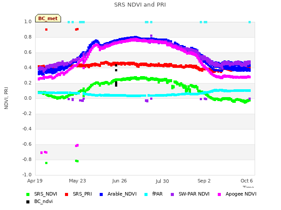
Task: Click the -0.2 y-axis tick label
Action: pos(27,114)
